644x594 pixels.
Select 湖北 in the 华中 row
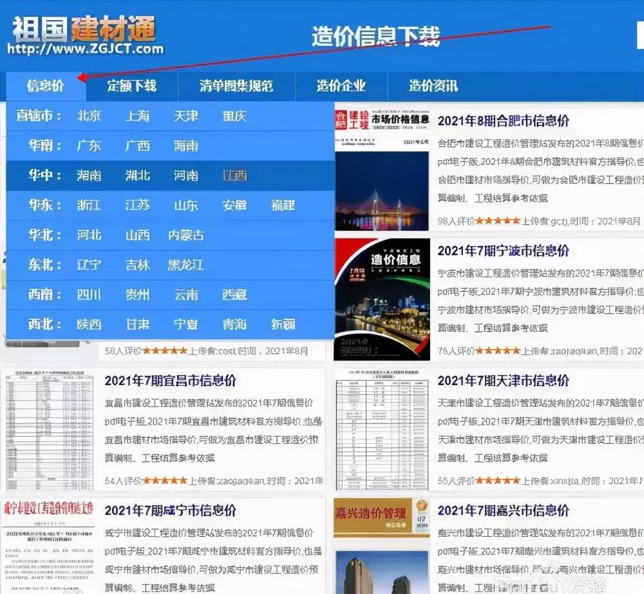(x=137, y=175)
